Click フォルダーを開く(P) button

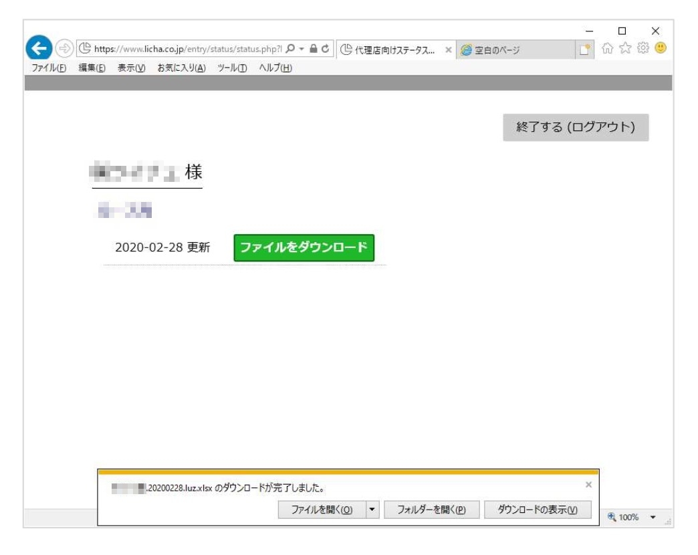[431, 510]
